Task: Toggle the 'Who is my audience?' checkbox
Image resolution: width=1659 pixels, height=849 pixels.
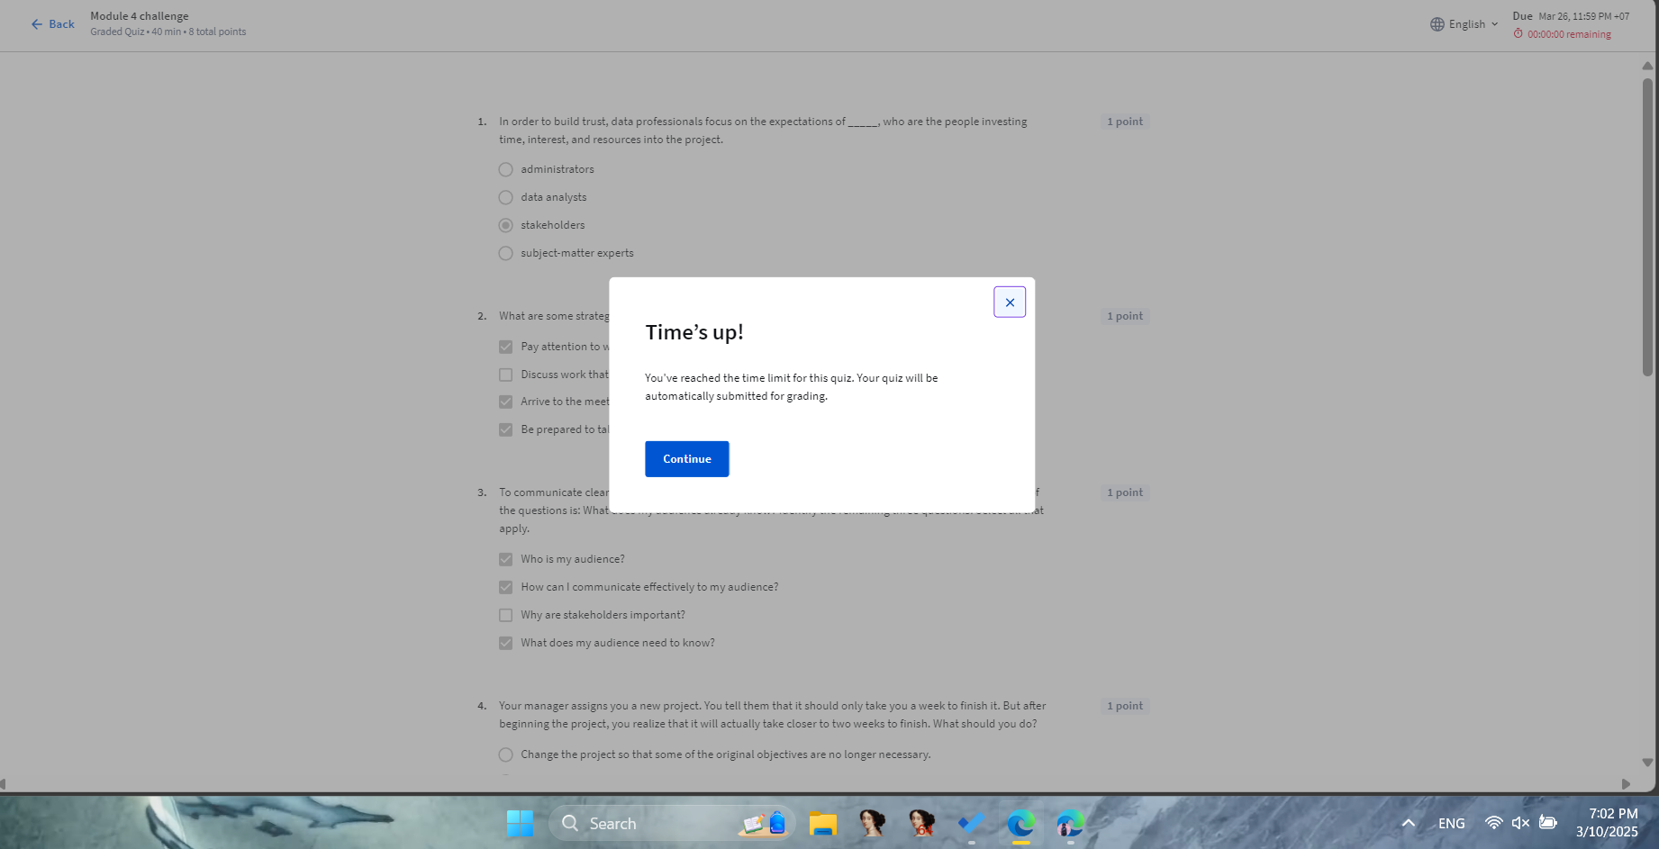Action: coord(506,559)
